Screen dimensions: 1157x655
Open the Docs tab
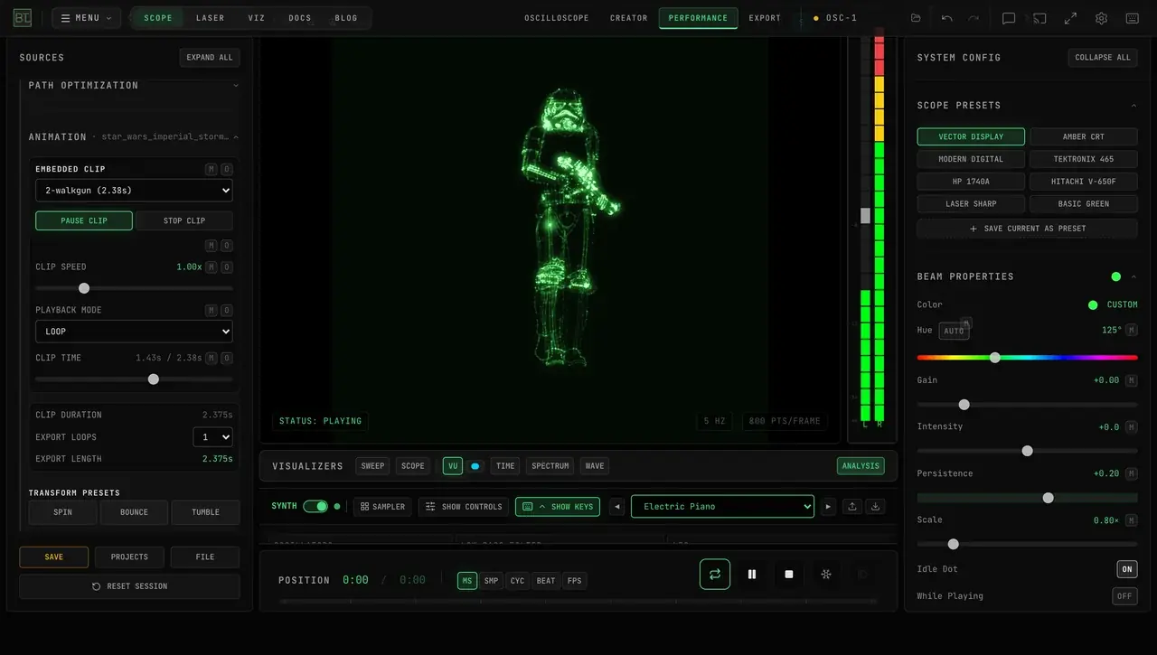tap(300, 18)
